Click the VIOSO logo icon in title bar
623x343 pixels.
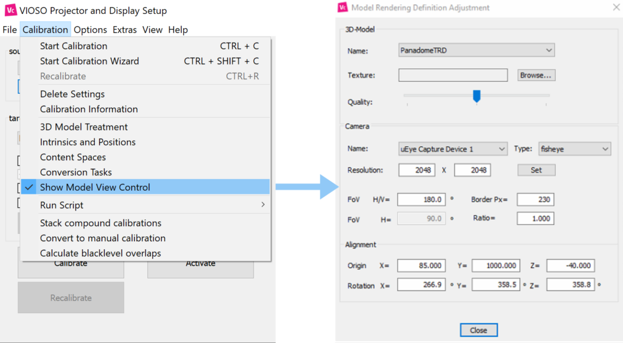[10, 10]
